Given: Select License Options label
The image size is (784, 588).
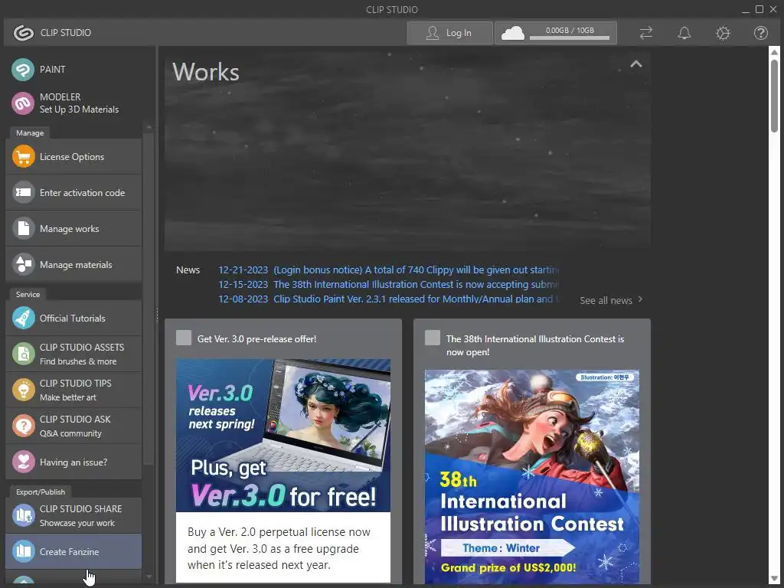Looking at the screenshot, I should tap(72, 157).
